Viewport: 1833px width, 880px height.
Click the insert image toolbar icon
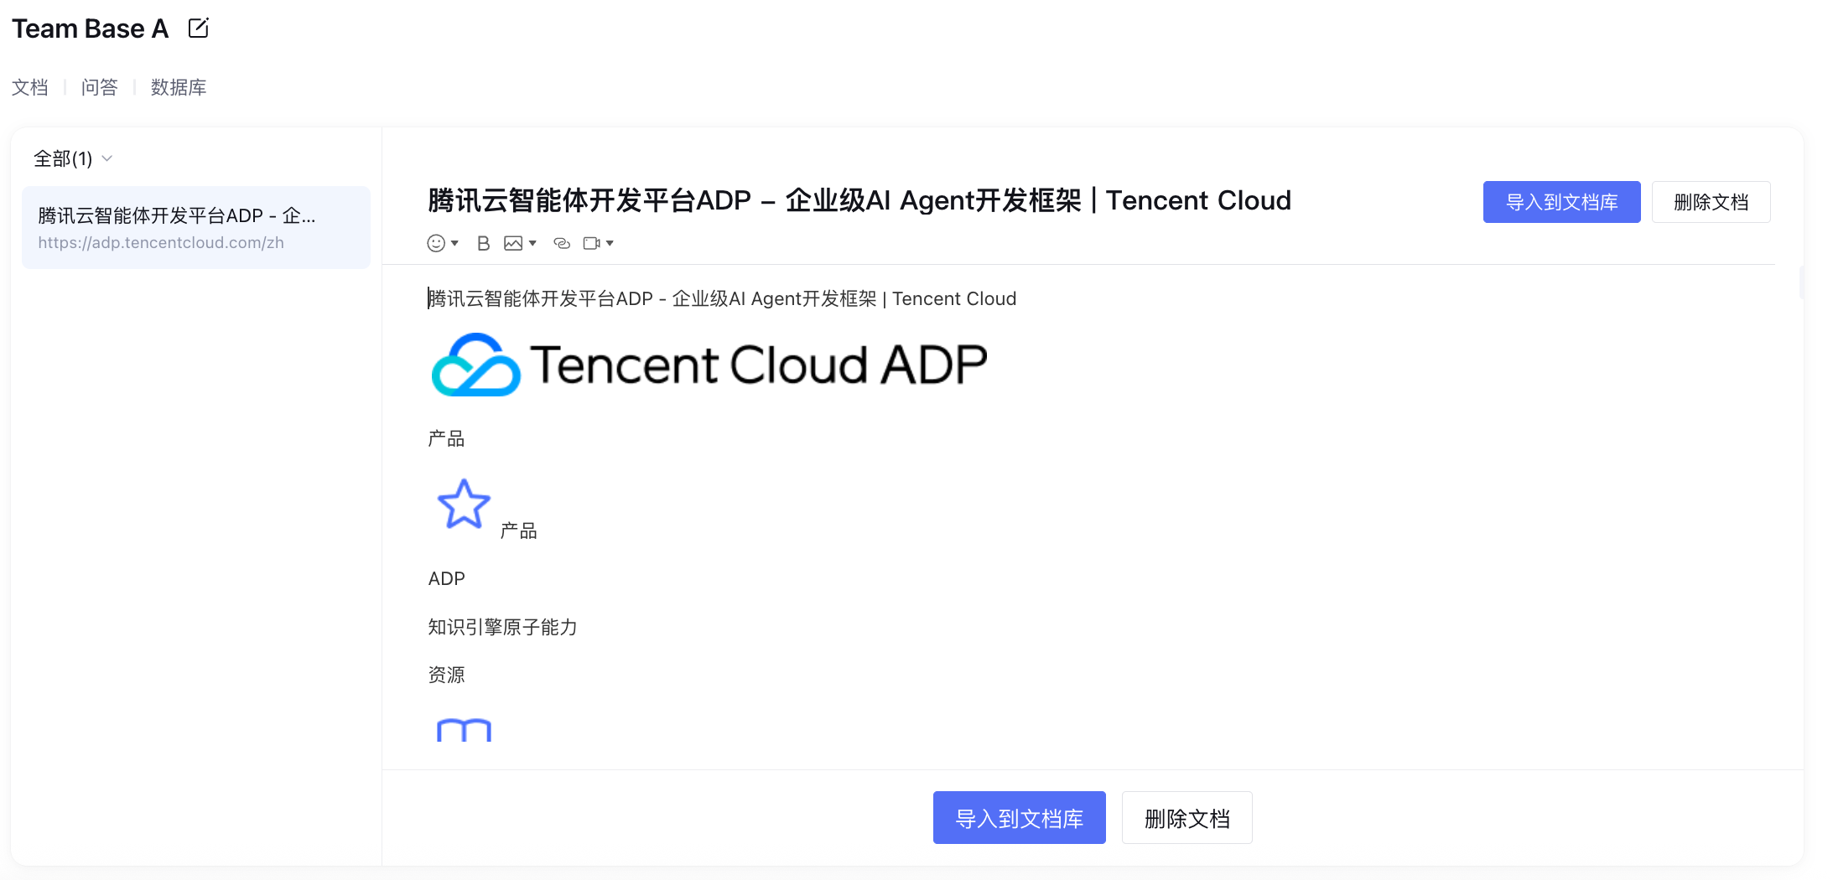[519, 243]
